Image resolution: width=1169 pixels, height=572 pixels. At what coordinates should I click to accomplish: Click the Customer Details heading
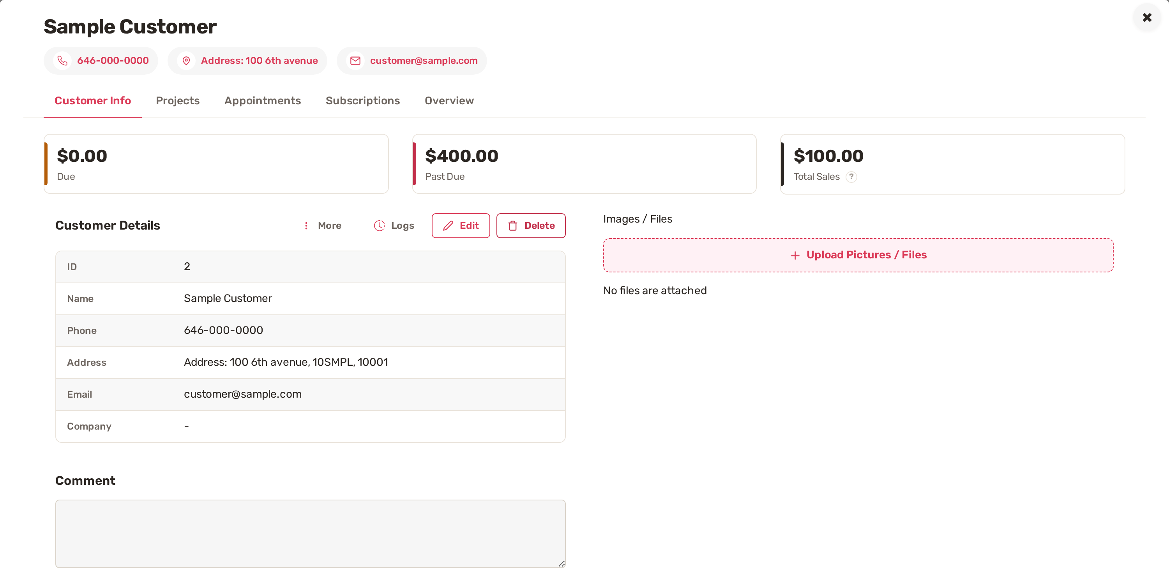click(x=108, y=226)
